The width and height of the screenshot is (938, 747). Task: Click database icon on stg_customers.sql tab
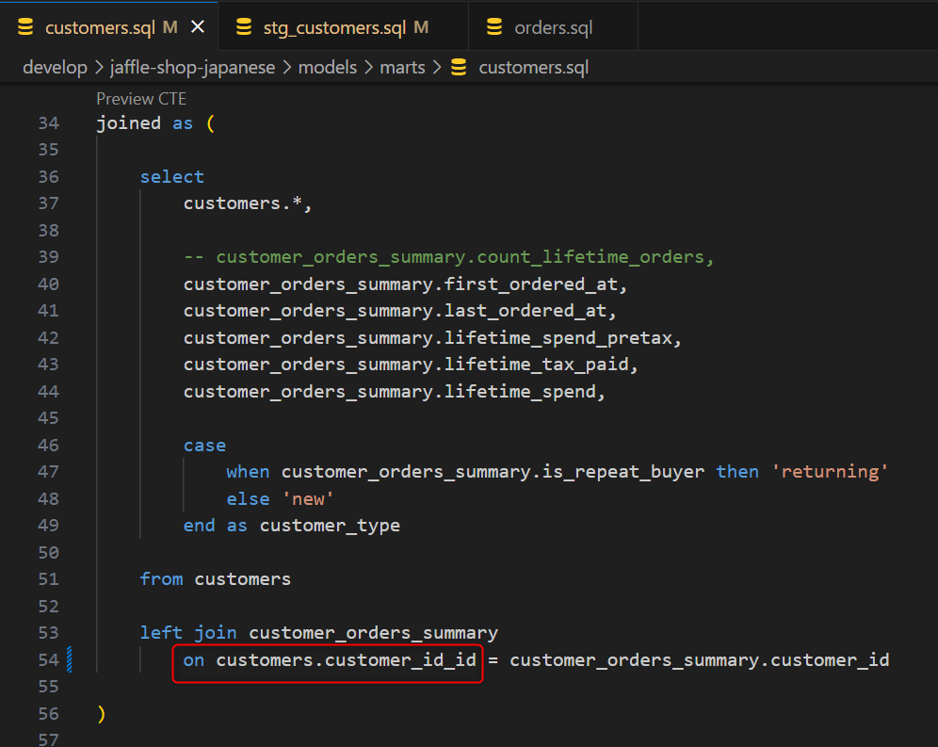[x=244, y=27]
